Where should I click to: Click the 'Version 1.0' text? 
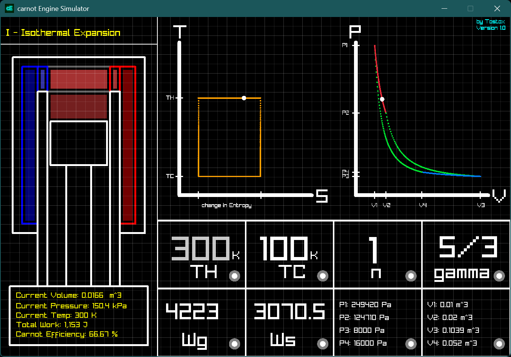click(491, 28)
